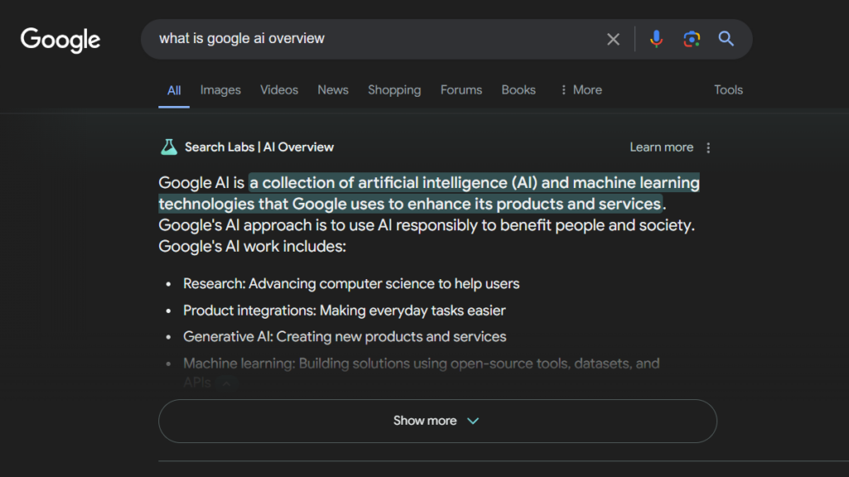Select the Forums tab
Screen dimensions: 849x477
point(461,90)
